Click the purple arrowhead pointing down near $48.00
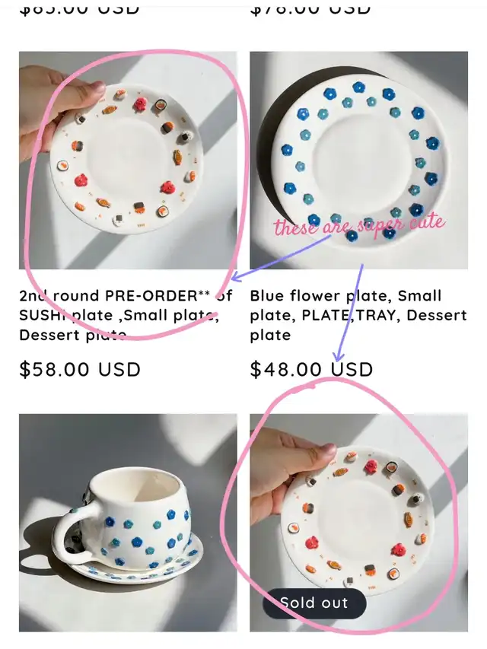 tap(339, 355)
